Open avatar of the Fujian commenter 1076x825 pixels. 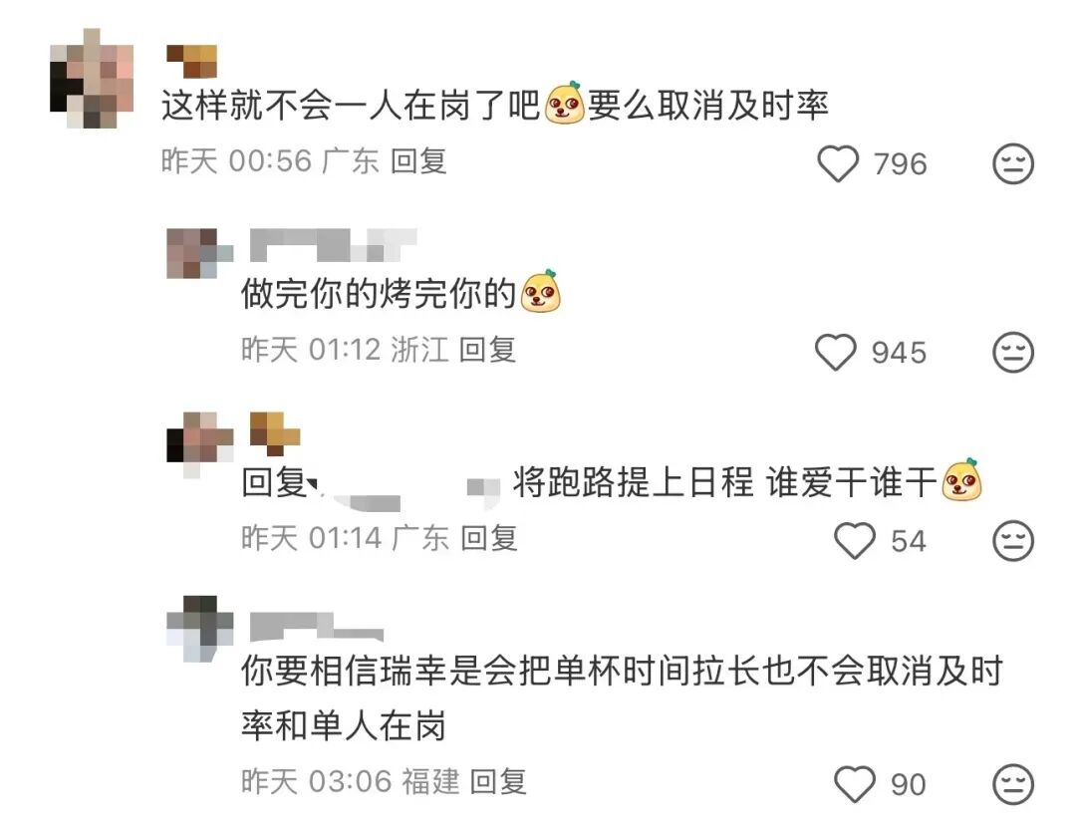tap(199, 629)
